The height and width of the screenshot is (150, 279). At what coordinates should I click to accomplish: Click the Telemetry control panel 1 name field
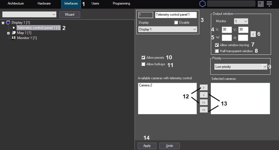coord(176,15)
